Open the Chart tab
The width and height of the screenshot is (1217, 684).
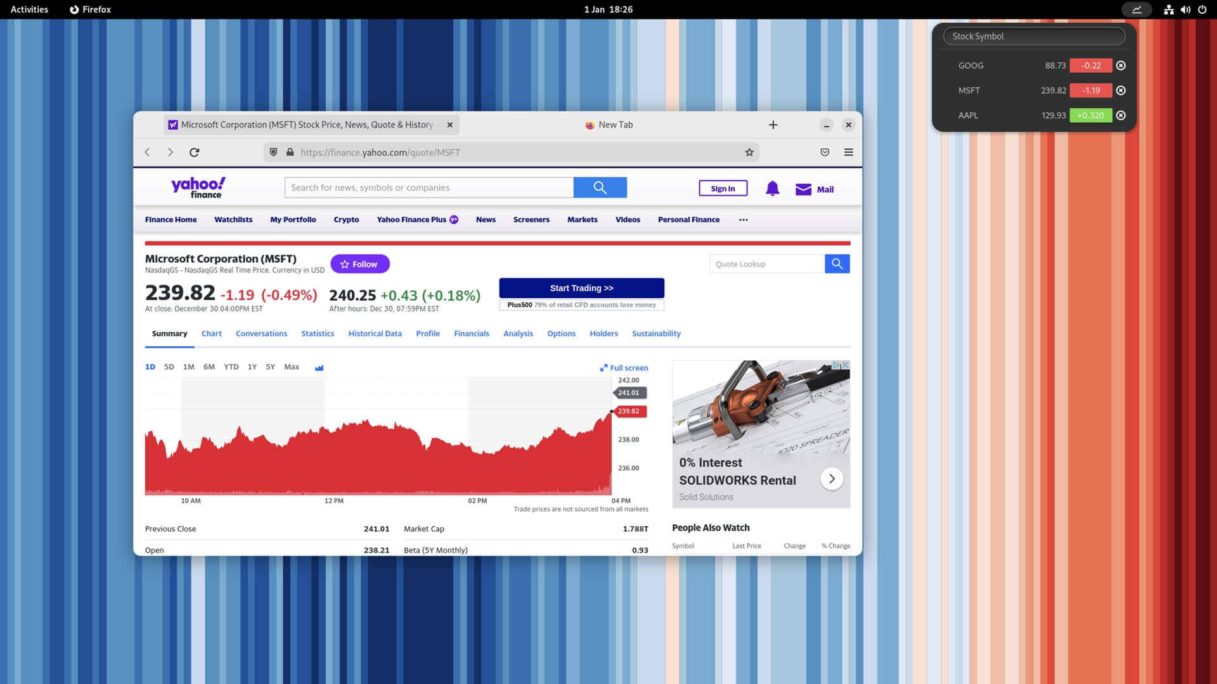tap(212, 334)
